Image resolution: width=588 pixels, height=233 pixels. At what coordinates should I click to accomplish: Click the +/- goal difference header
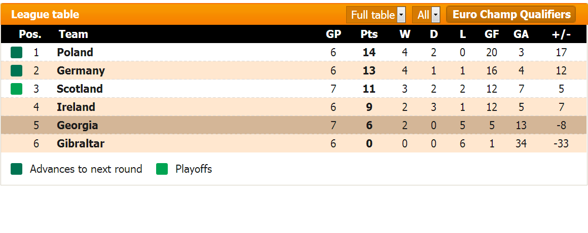coord(561,34)
